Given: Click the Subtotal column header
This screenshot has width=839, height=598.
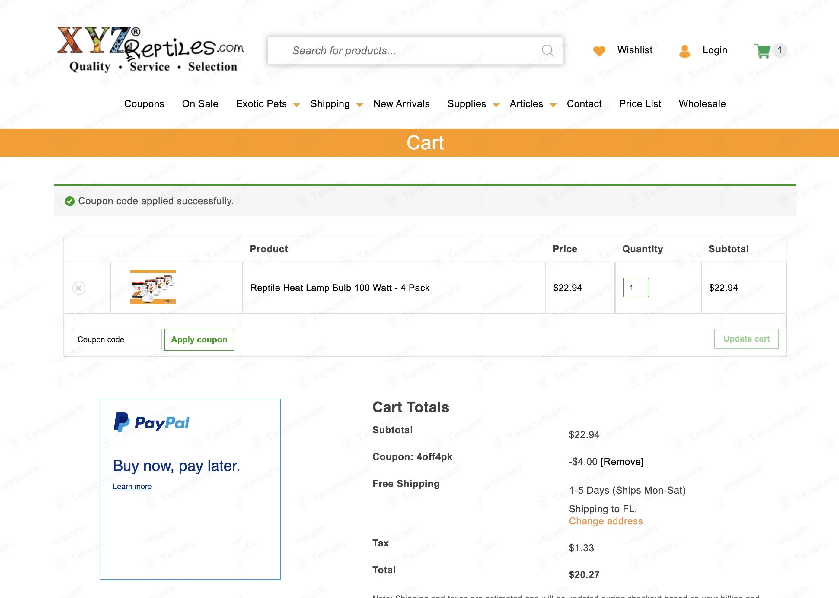Looking at the screenshot, I should click(729, 249).
